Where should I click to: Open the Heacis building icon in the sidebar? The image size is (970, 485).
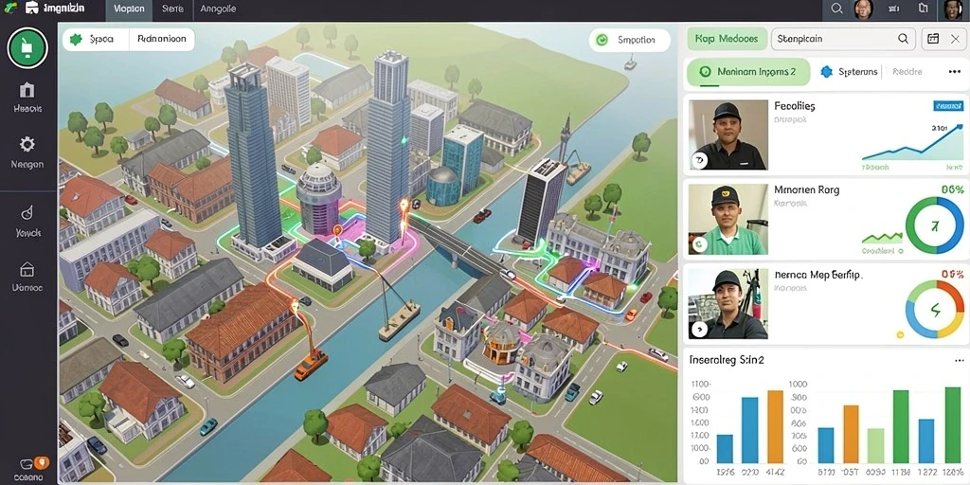(27, 90)
